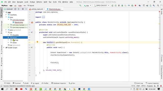Viewport: 163px width, 91px height.
Task: Stop the running app with red square
Action: click(x=135, y=6)
